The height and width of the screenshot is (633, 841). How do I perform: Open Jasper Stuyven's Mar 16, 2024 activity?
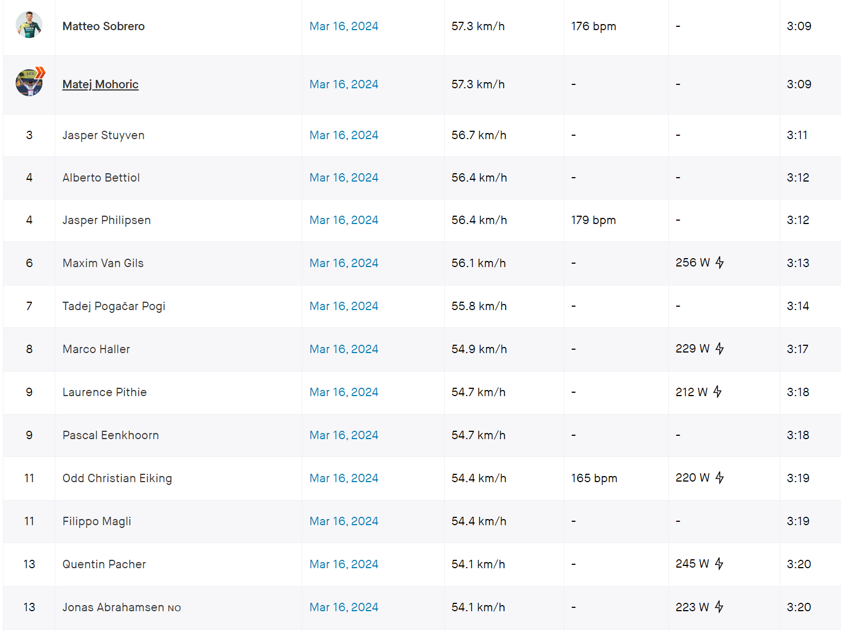coord(344,135)
